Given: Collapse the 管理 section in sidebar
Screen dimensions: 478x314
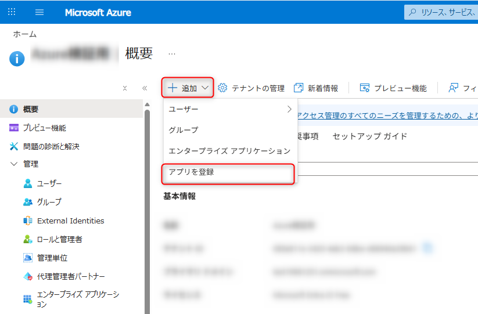Looking at the screenshot, I should click(x=14, y=164).
